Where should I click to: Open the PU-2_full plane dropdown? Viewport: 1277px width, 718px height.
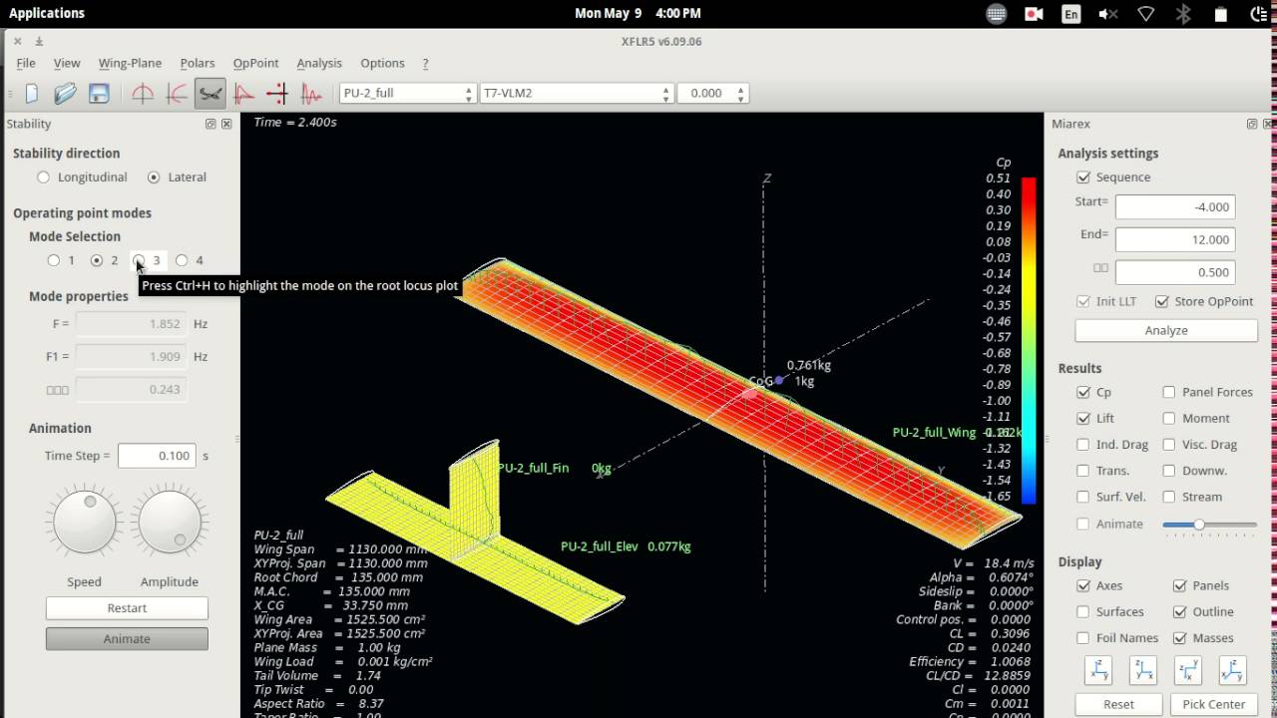coord(407,93)
